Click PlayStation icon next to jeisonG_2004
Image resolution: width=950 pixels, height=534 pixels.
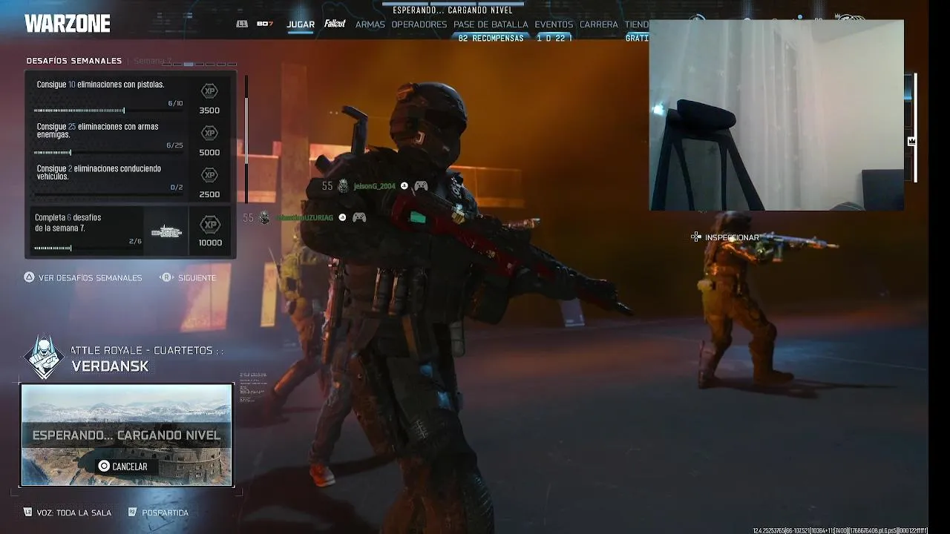[x=404, y=186]
